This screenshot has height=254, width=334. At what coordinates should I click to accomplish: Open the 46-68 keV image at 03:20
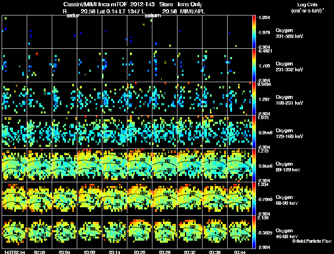[x=139, y=232]
